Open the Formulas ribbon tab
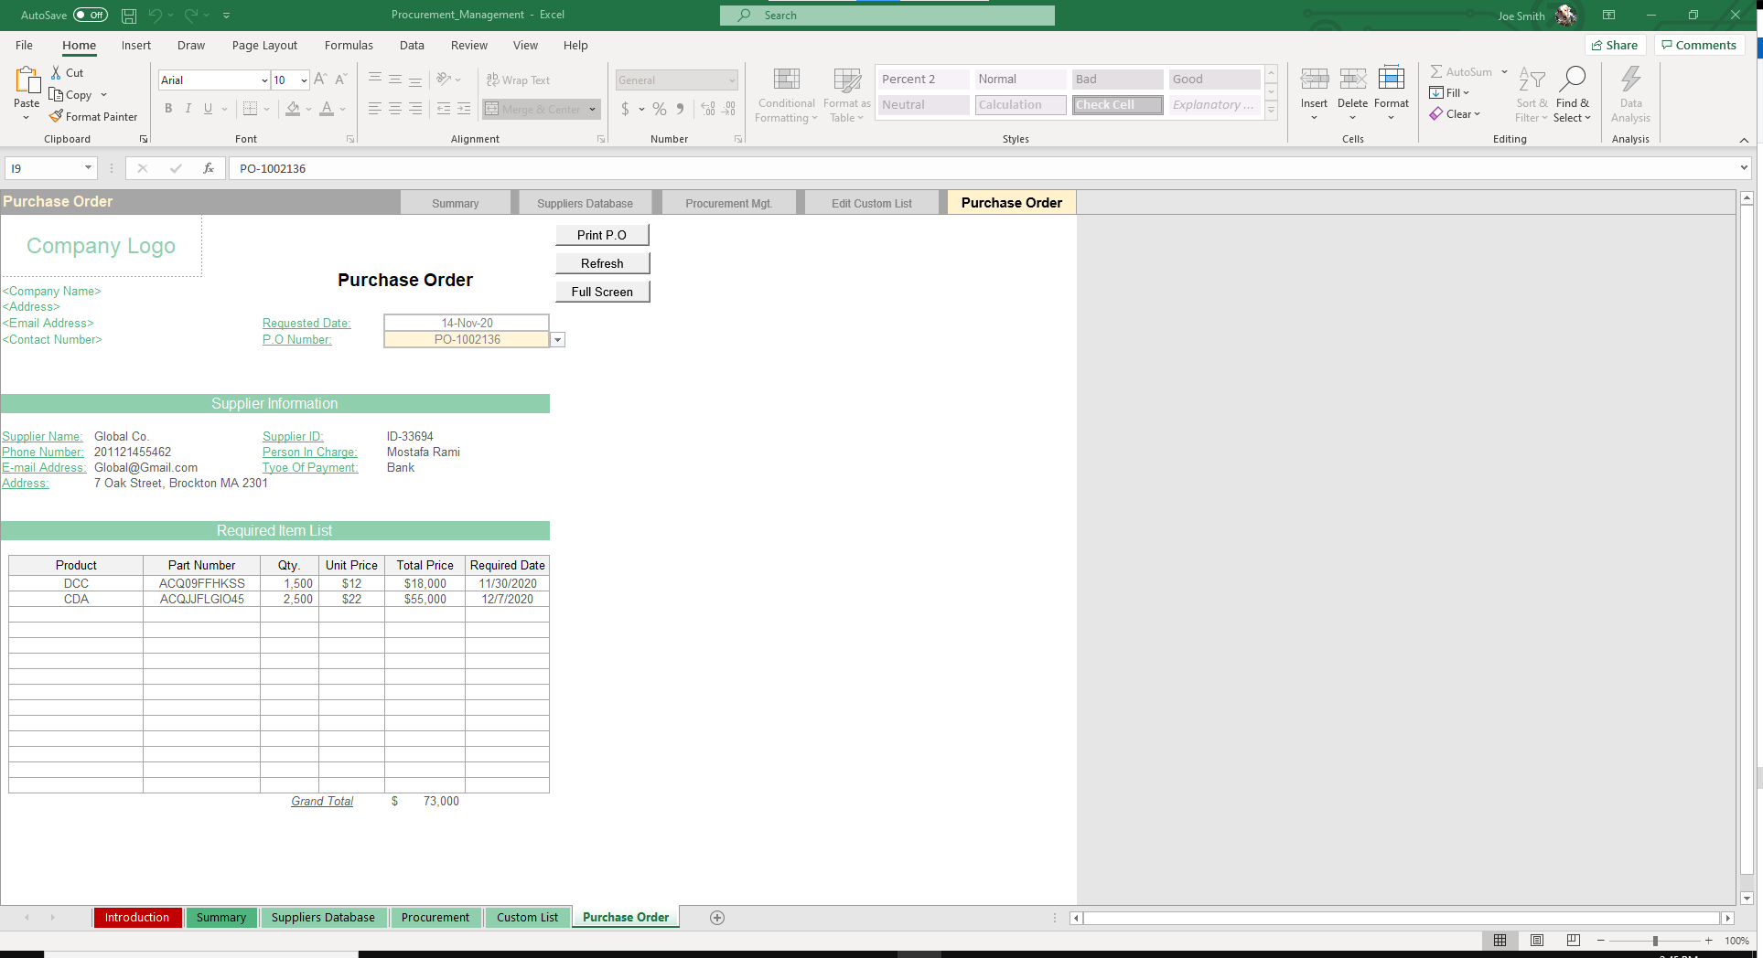The image size is (1763, 958). tap(349, 46)
